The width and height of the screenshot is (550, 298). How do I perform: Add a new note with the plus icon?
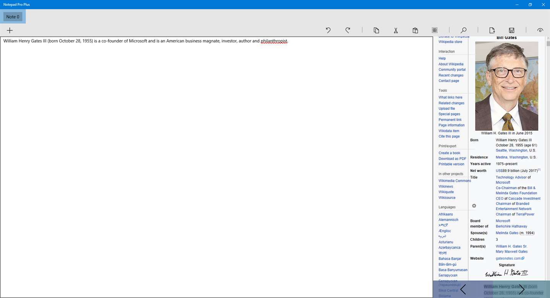click(10, 30)
